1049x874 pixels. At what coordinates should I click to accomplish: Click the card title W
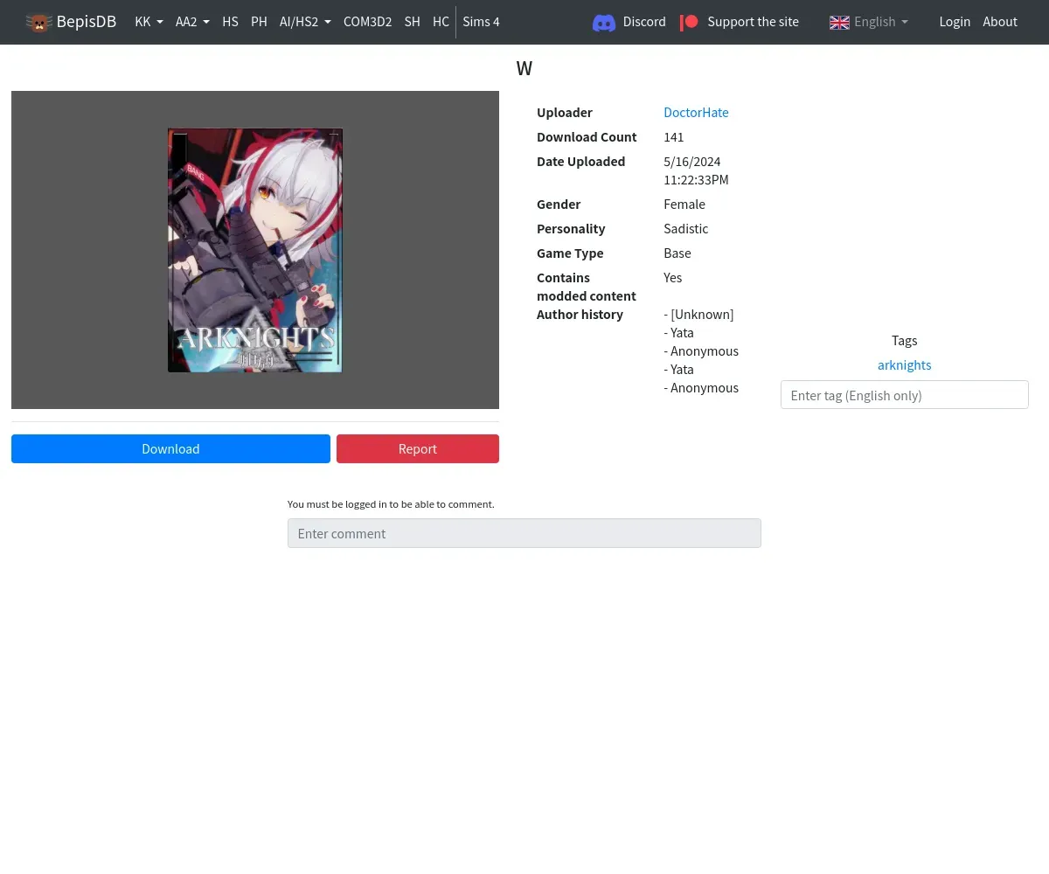(x=524, y=68)
